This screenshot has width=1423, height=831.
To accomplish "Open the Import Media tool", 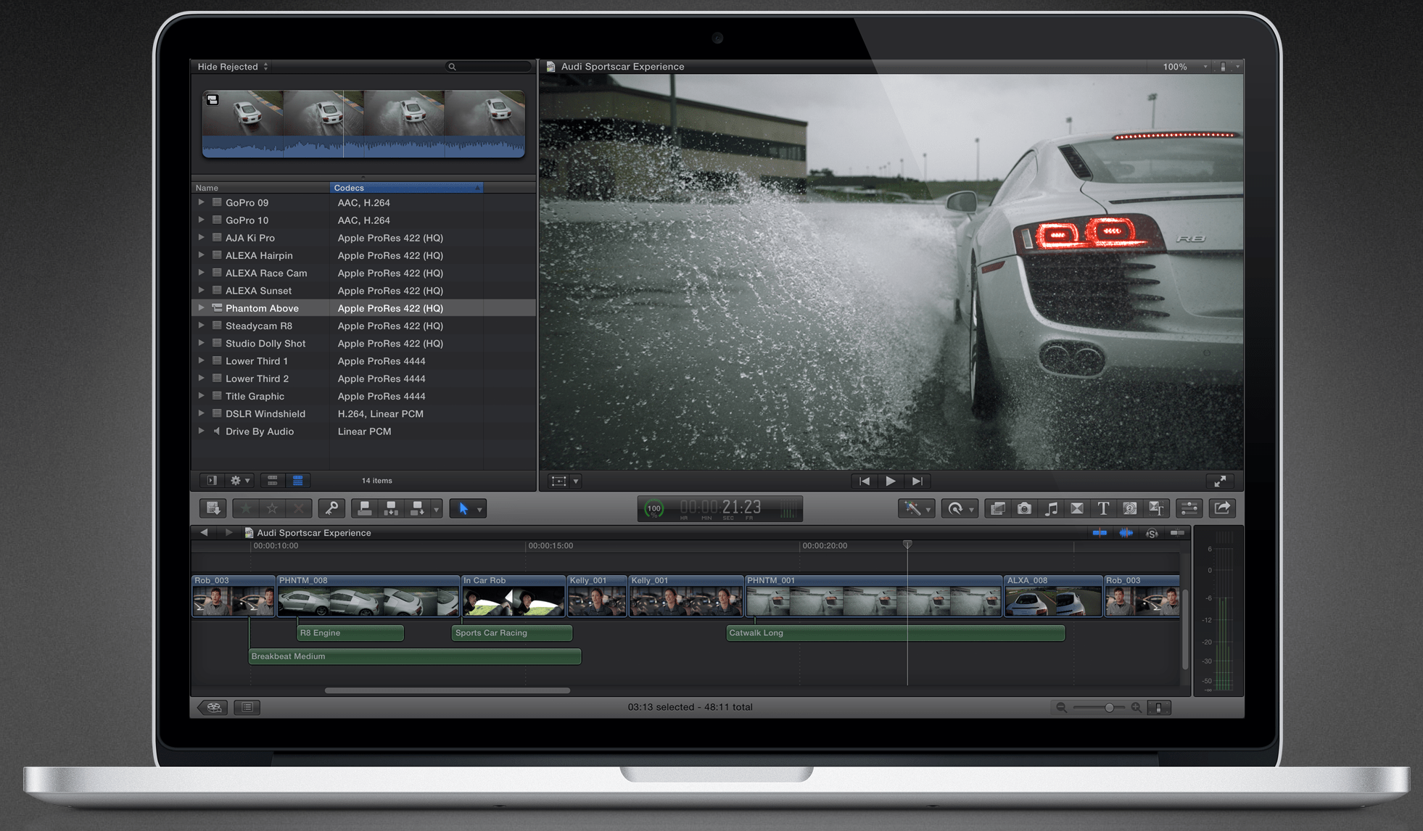I will pos(213,508).
